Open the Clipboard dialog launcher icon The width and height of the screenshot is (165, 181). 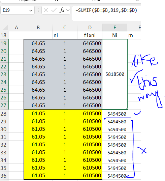pos(56,1)
